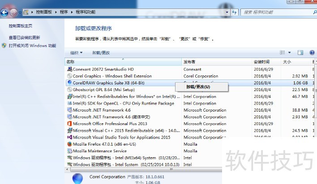The height and width of the screenshot is (184, 317).
Task: Select Visual C++ 2015 Redistributable icon
Action: [x=69, y=130]
